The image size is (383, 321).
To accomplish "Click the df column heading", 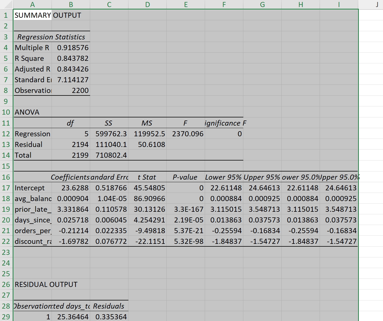I will click(x=71, y=123).
